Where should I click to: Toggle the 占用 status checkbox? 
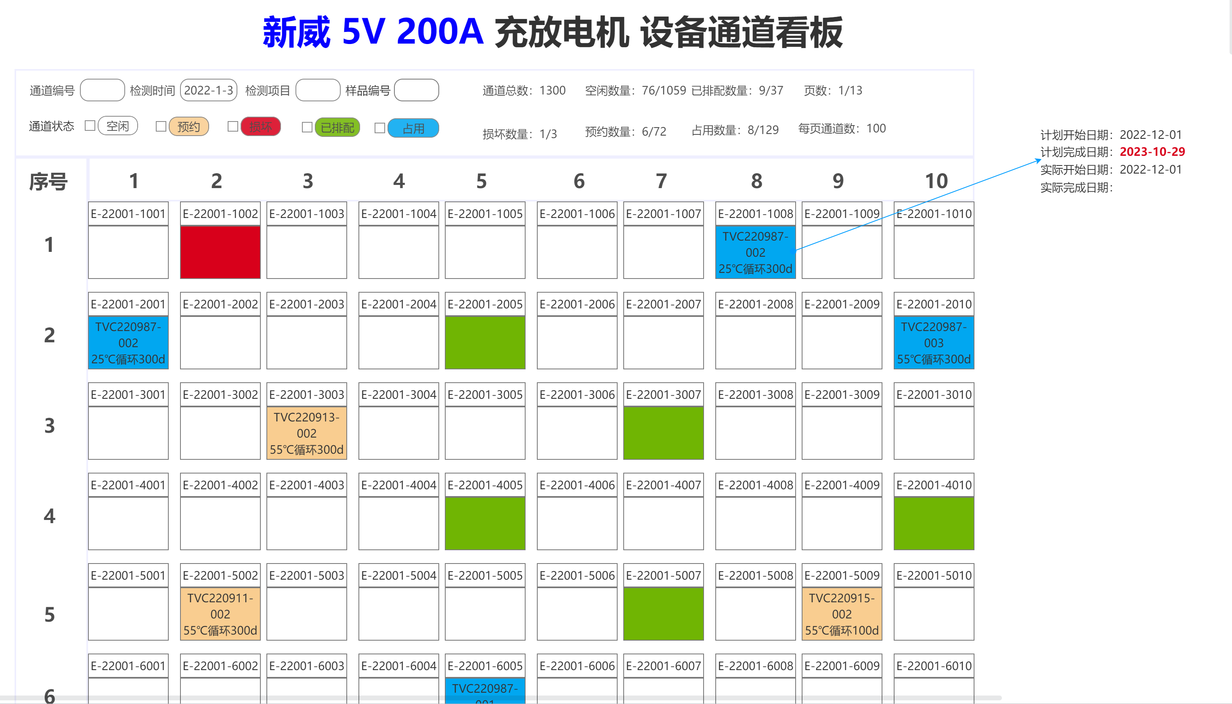tap(379, 128)
